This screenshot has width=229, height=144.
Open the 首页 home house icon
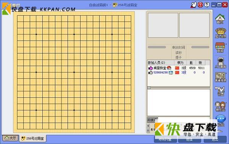coord(220,19)
